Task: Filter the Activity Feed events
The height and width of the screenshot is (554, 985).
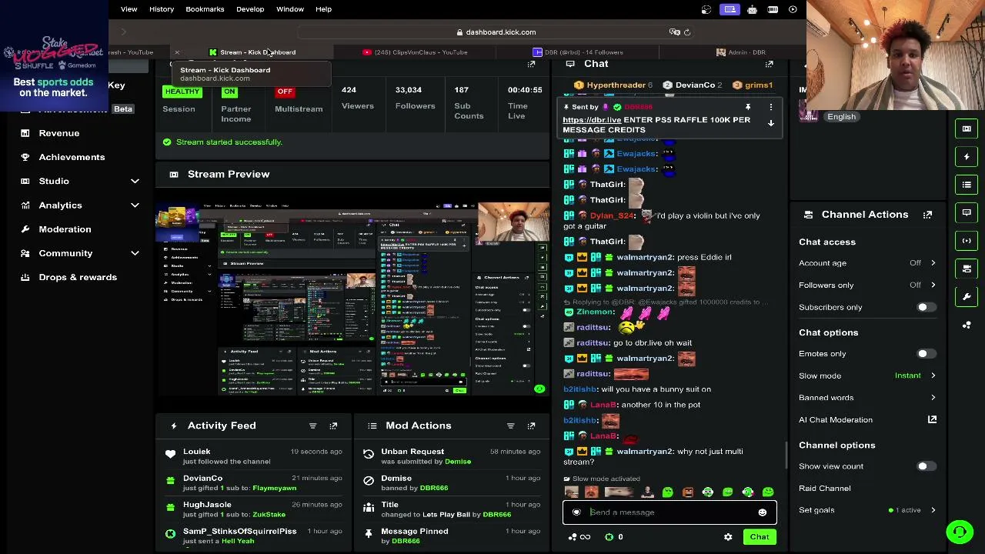Action: click(312, 426)
